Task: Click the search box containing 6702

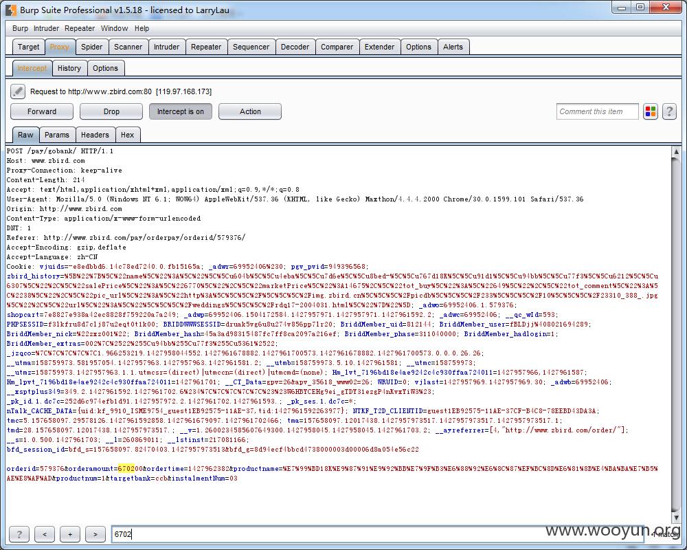Action: 376,533
